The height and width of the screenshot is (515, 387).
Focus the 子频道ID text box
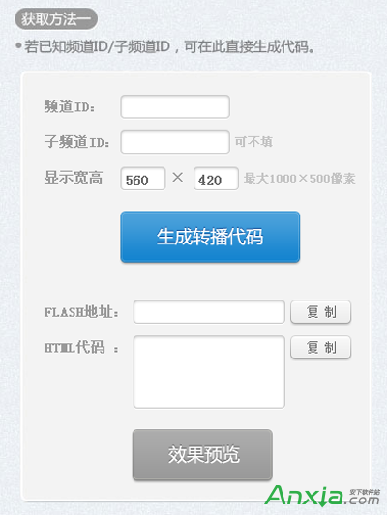[175, 142]
